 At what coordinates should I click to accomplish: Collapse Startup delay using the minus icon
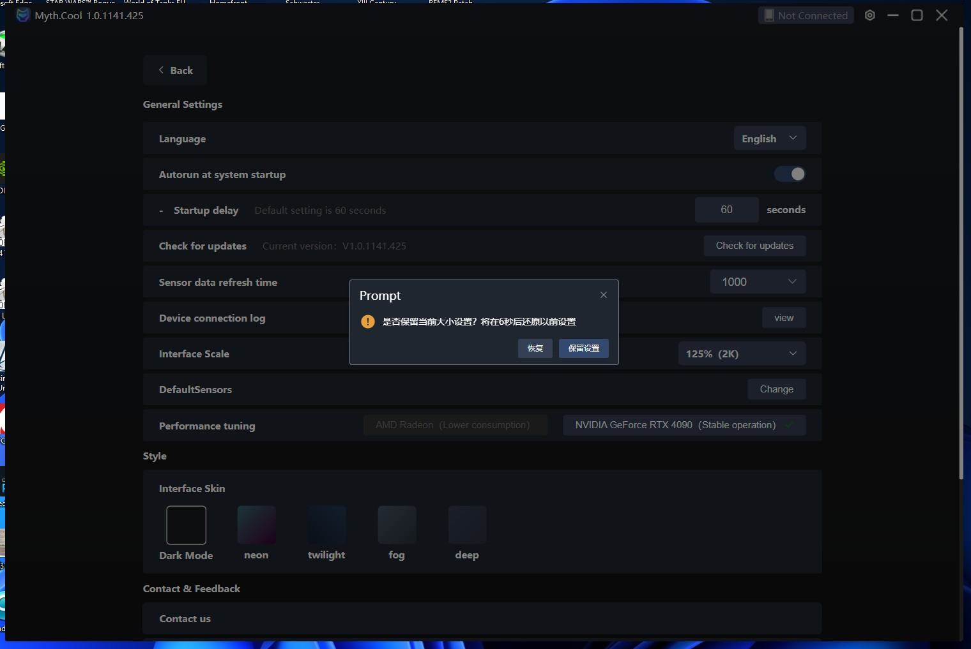(160, 210)
